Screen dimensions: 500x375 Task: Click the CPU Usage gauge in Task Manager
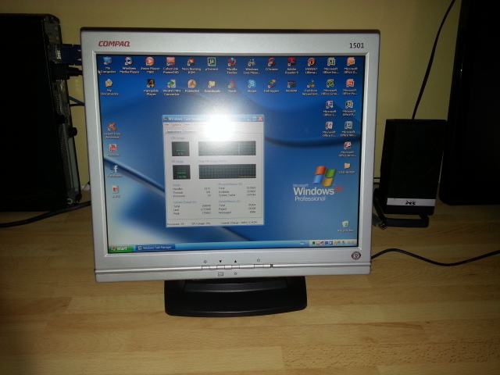(x=180, y=149)
